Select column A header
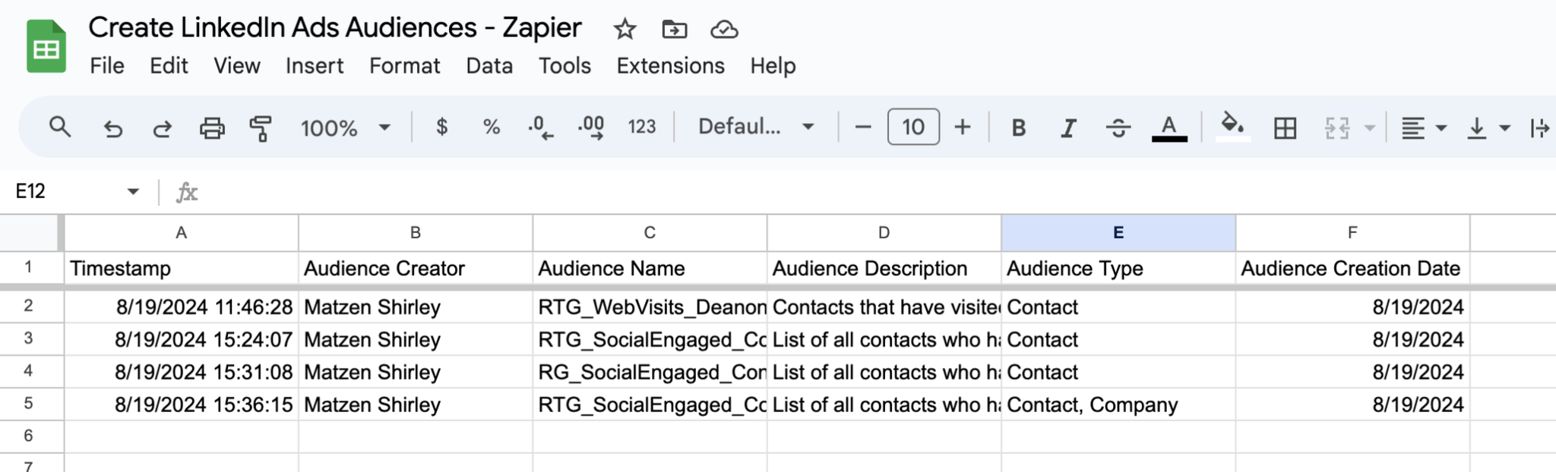The height and width of the screenshot is (472, 1556). (x=181, y=233)
